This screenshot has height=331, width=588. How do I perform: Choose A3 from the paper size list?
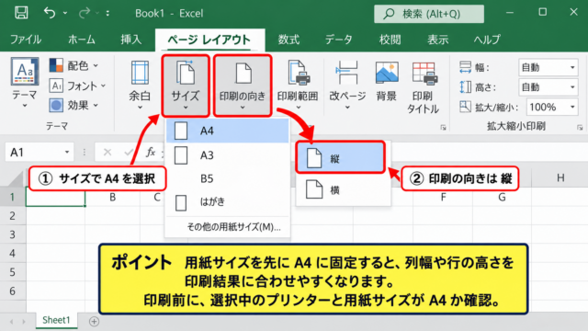(228, 155)
